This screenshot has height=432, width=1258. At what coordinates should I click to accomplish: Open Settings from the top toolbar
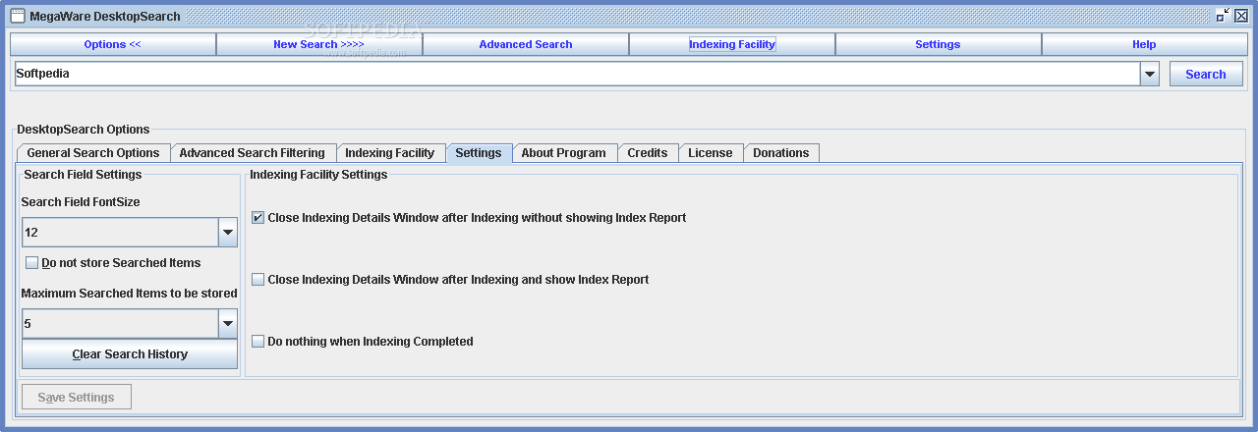pyautogui.click(x=938, y=44)
